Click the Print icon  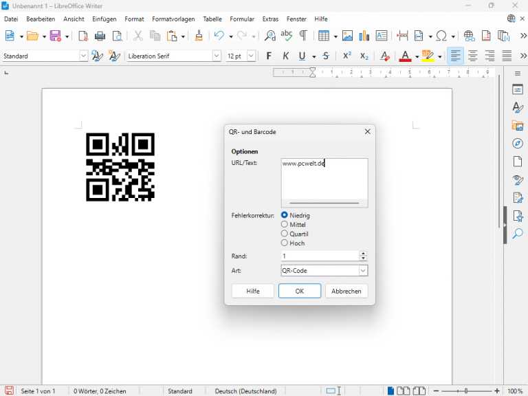pos(100,35)
